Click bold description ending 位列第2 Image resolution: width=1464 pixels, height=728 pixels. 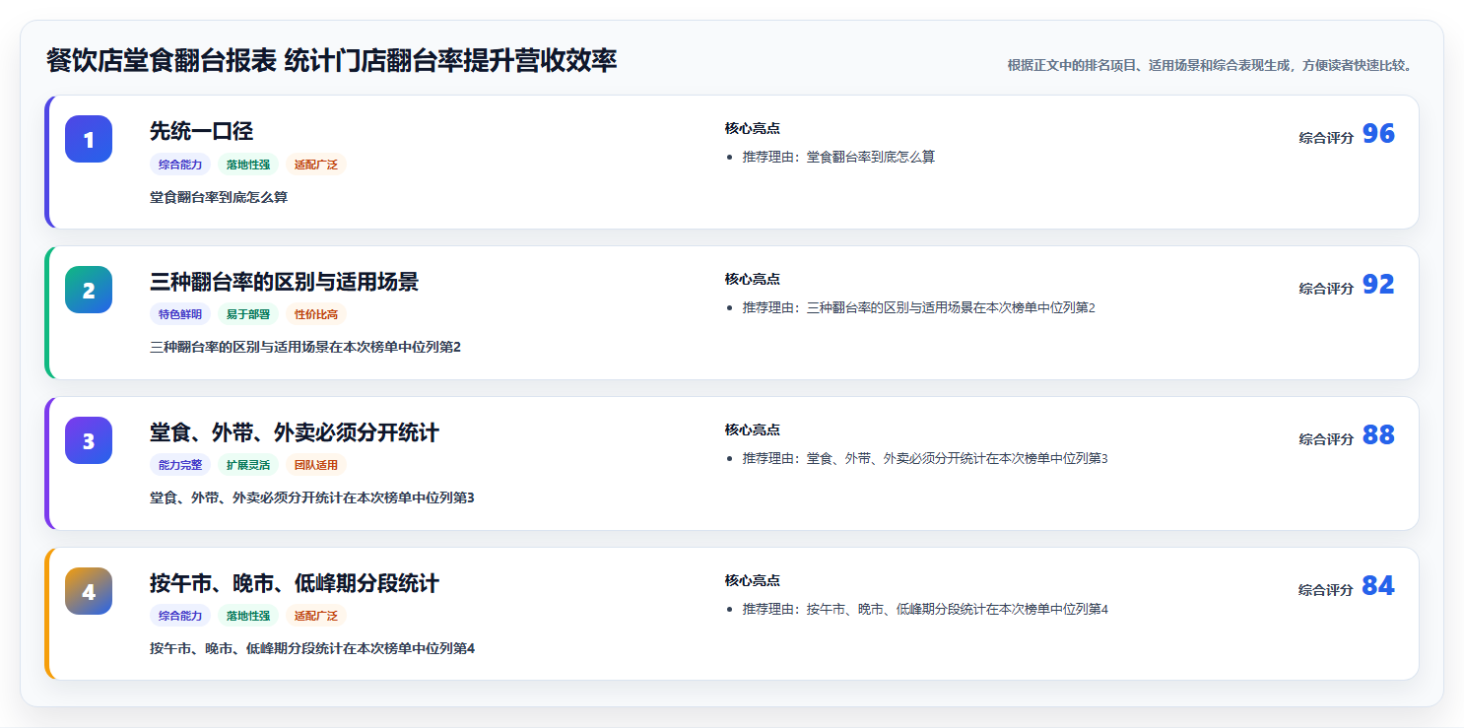point(305,347)
